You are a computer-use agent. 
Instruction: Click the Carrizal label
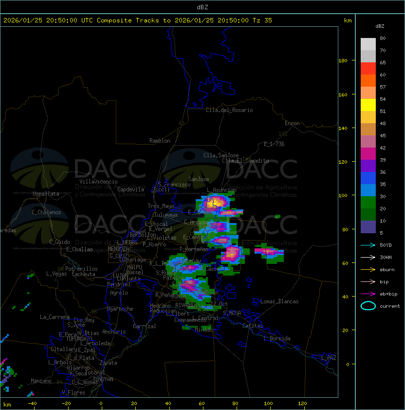(x=144, y=326)
